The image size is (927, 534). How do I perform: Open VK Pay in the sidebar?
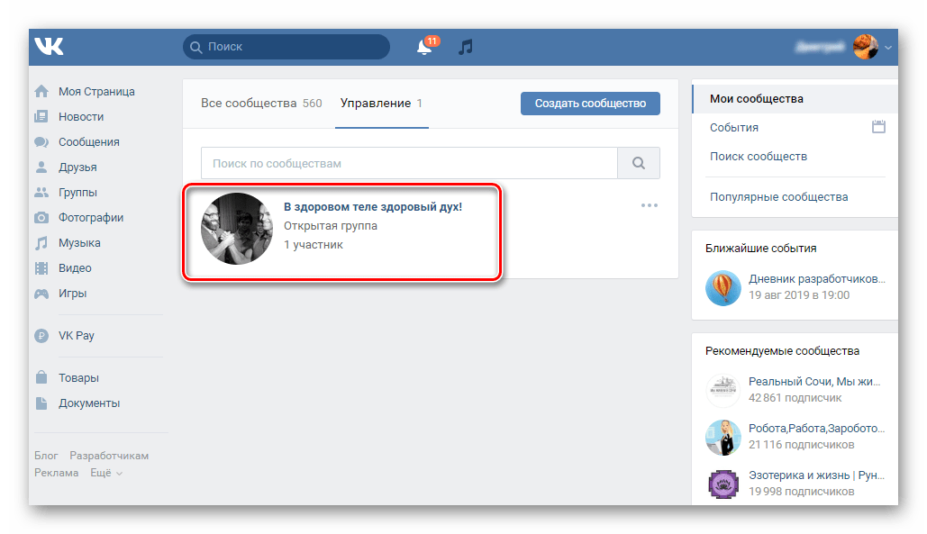[x=77, y=335]
